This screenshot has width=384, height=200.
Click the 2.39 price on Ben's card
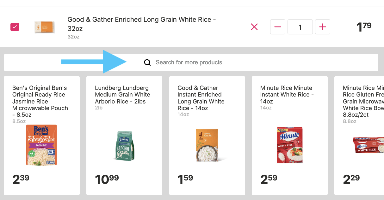[x=21, y=179]
